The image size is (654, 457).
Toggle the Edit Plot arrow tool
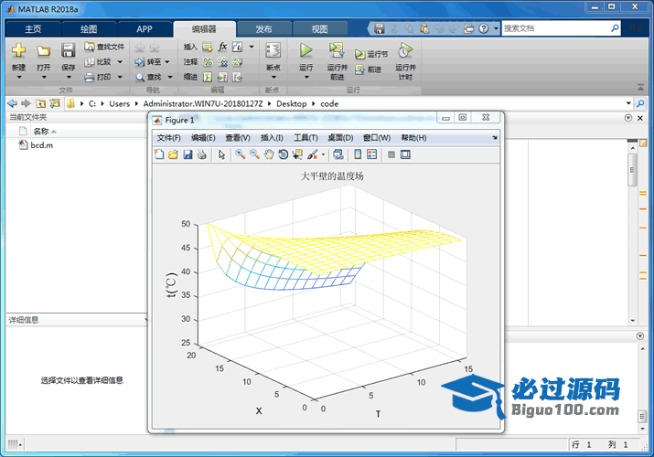tap(221, 154)
